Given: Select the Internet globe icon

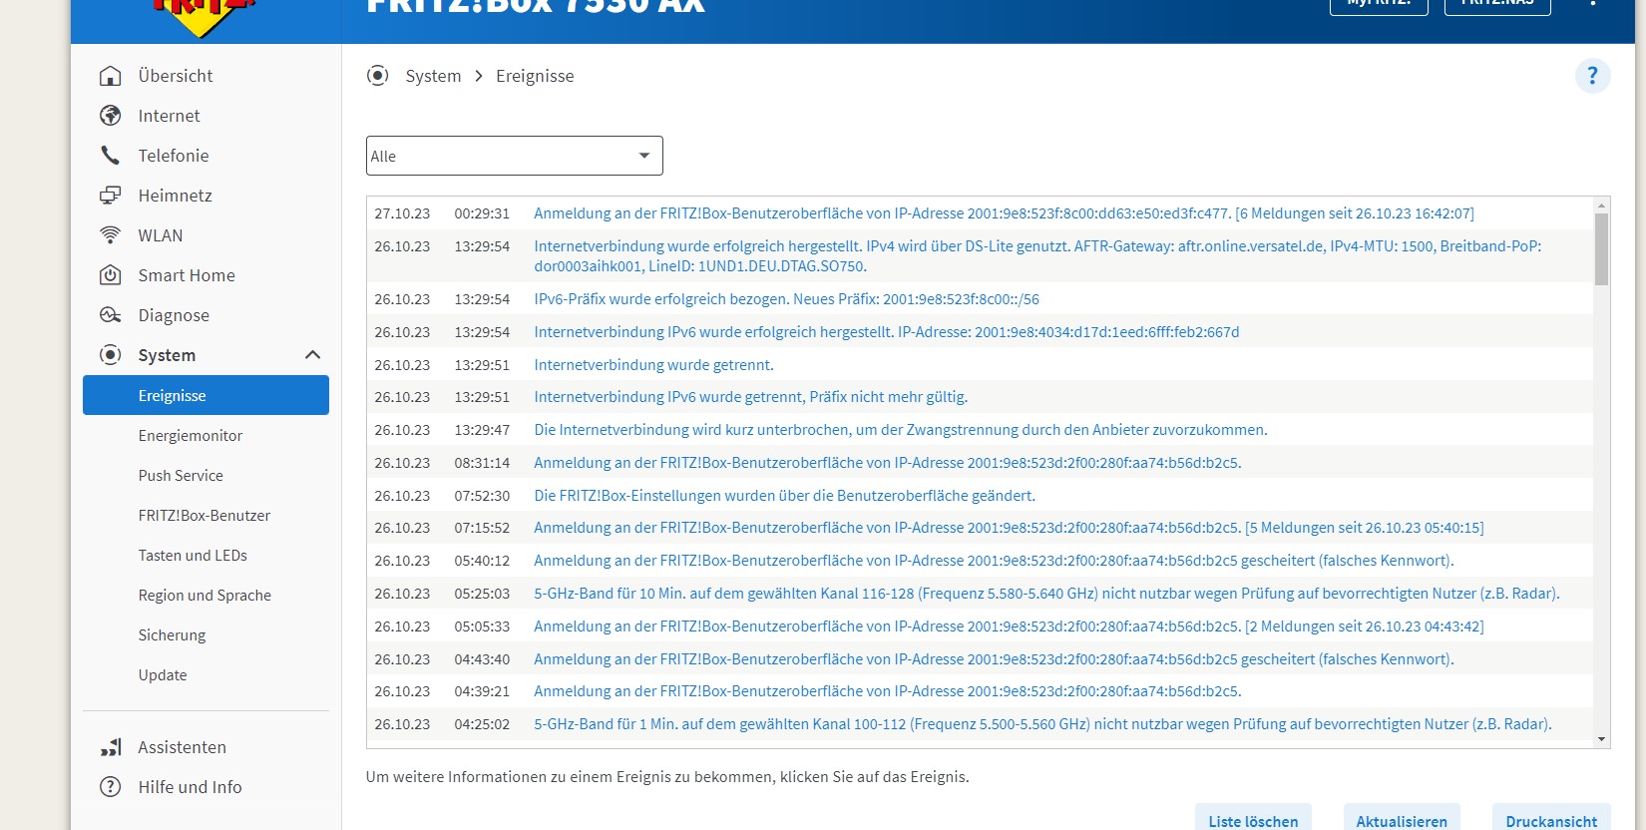Looking at the screenshot, I should click(x=111, y=116).
